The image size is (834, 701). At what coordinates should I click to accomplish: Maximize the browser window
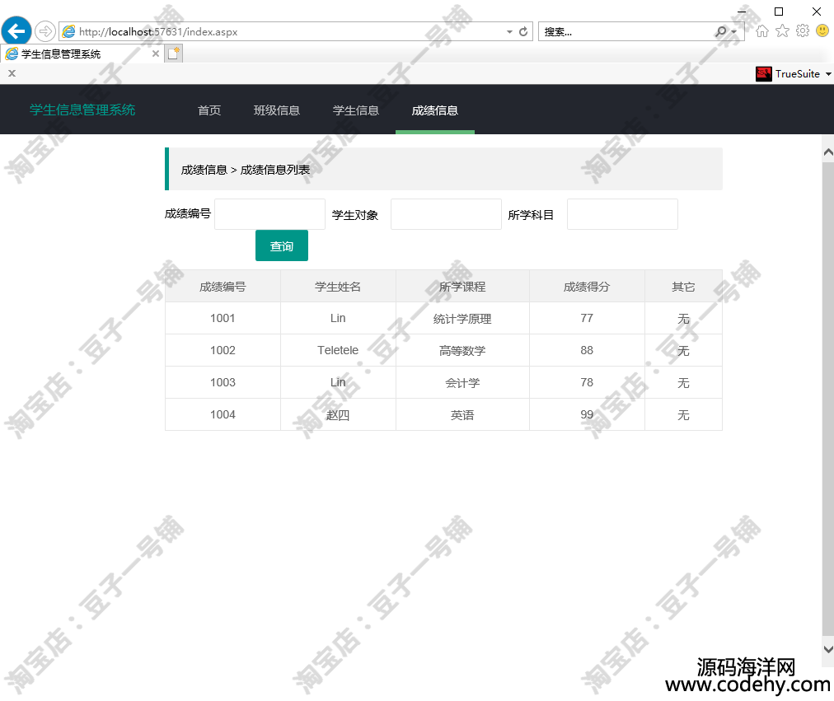coord(779,12)
